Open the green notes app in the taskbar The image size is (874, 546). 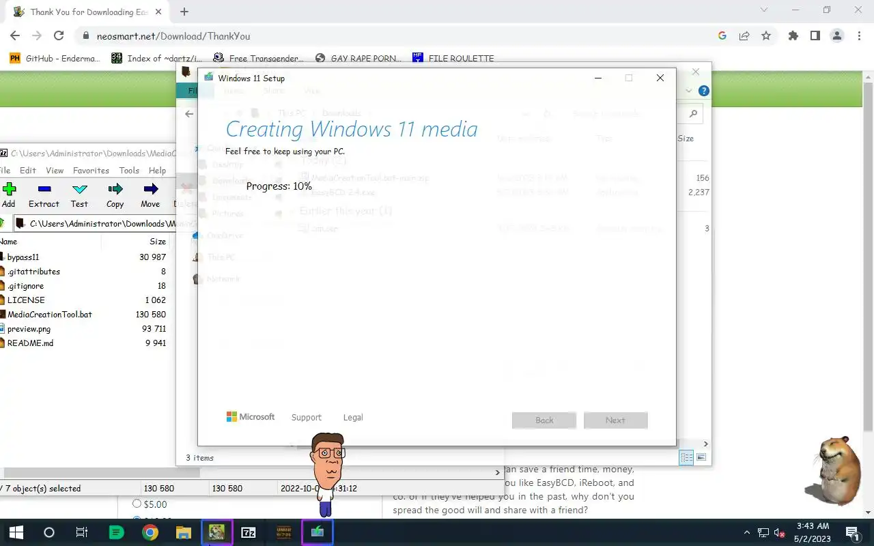117,532
